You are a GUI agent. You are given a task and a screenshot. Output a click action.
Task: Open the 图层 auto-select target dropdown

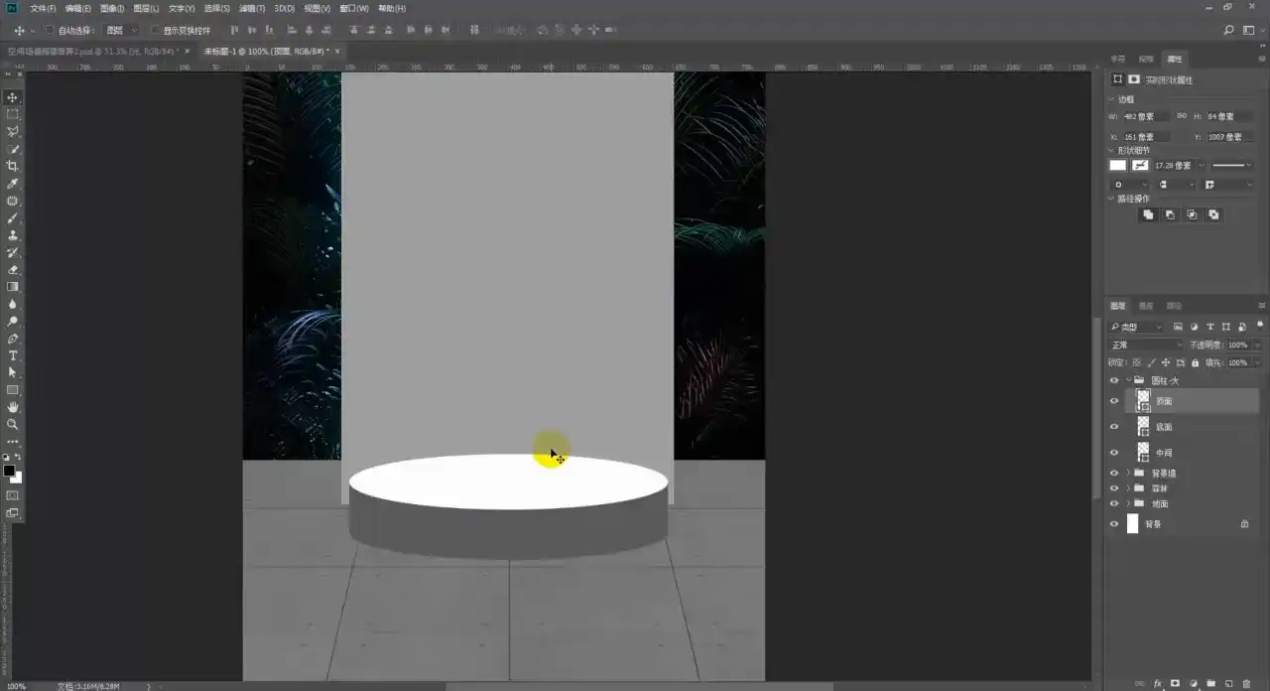click(121, 31)
